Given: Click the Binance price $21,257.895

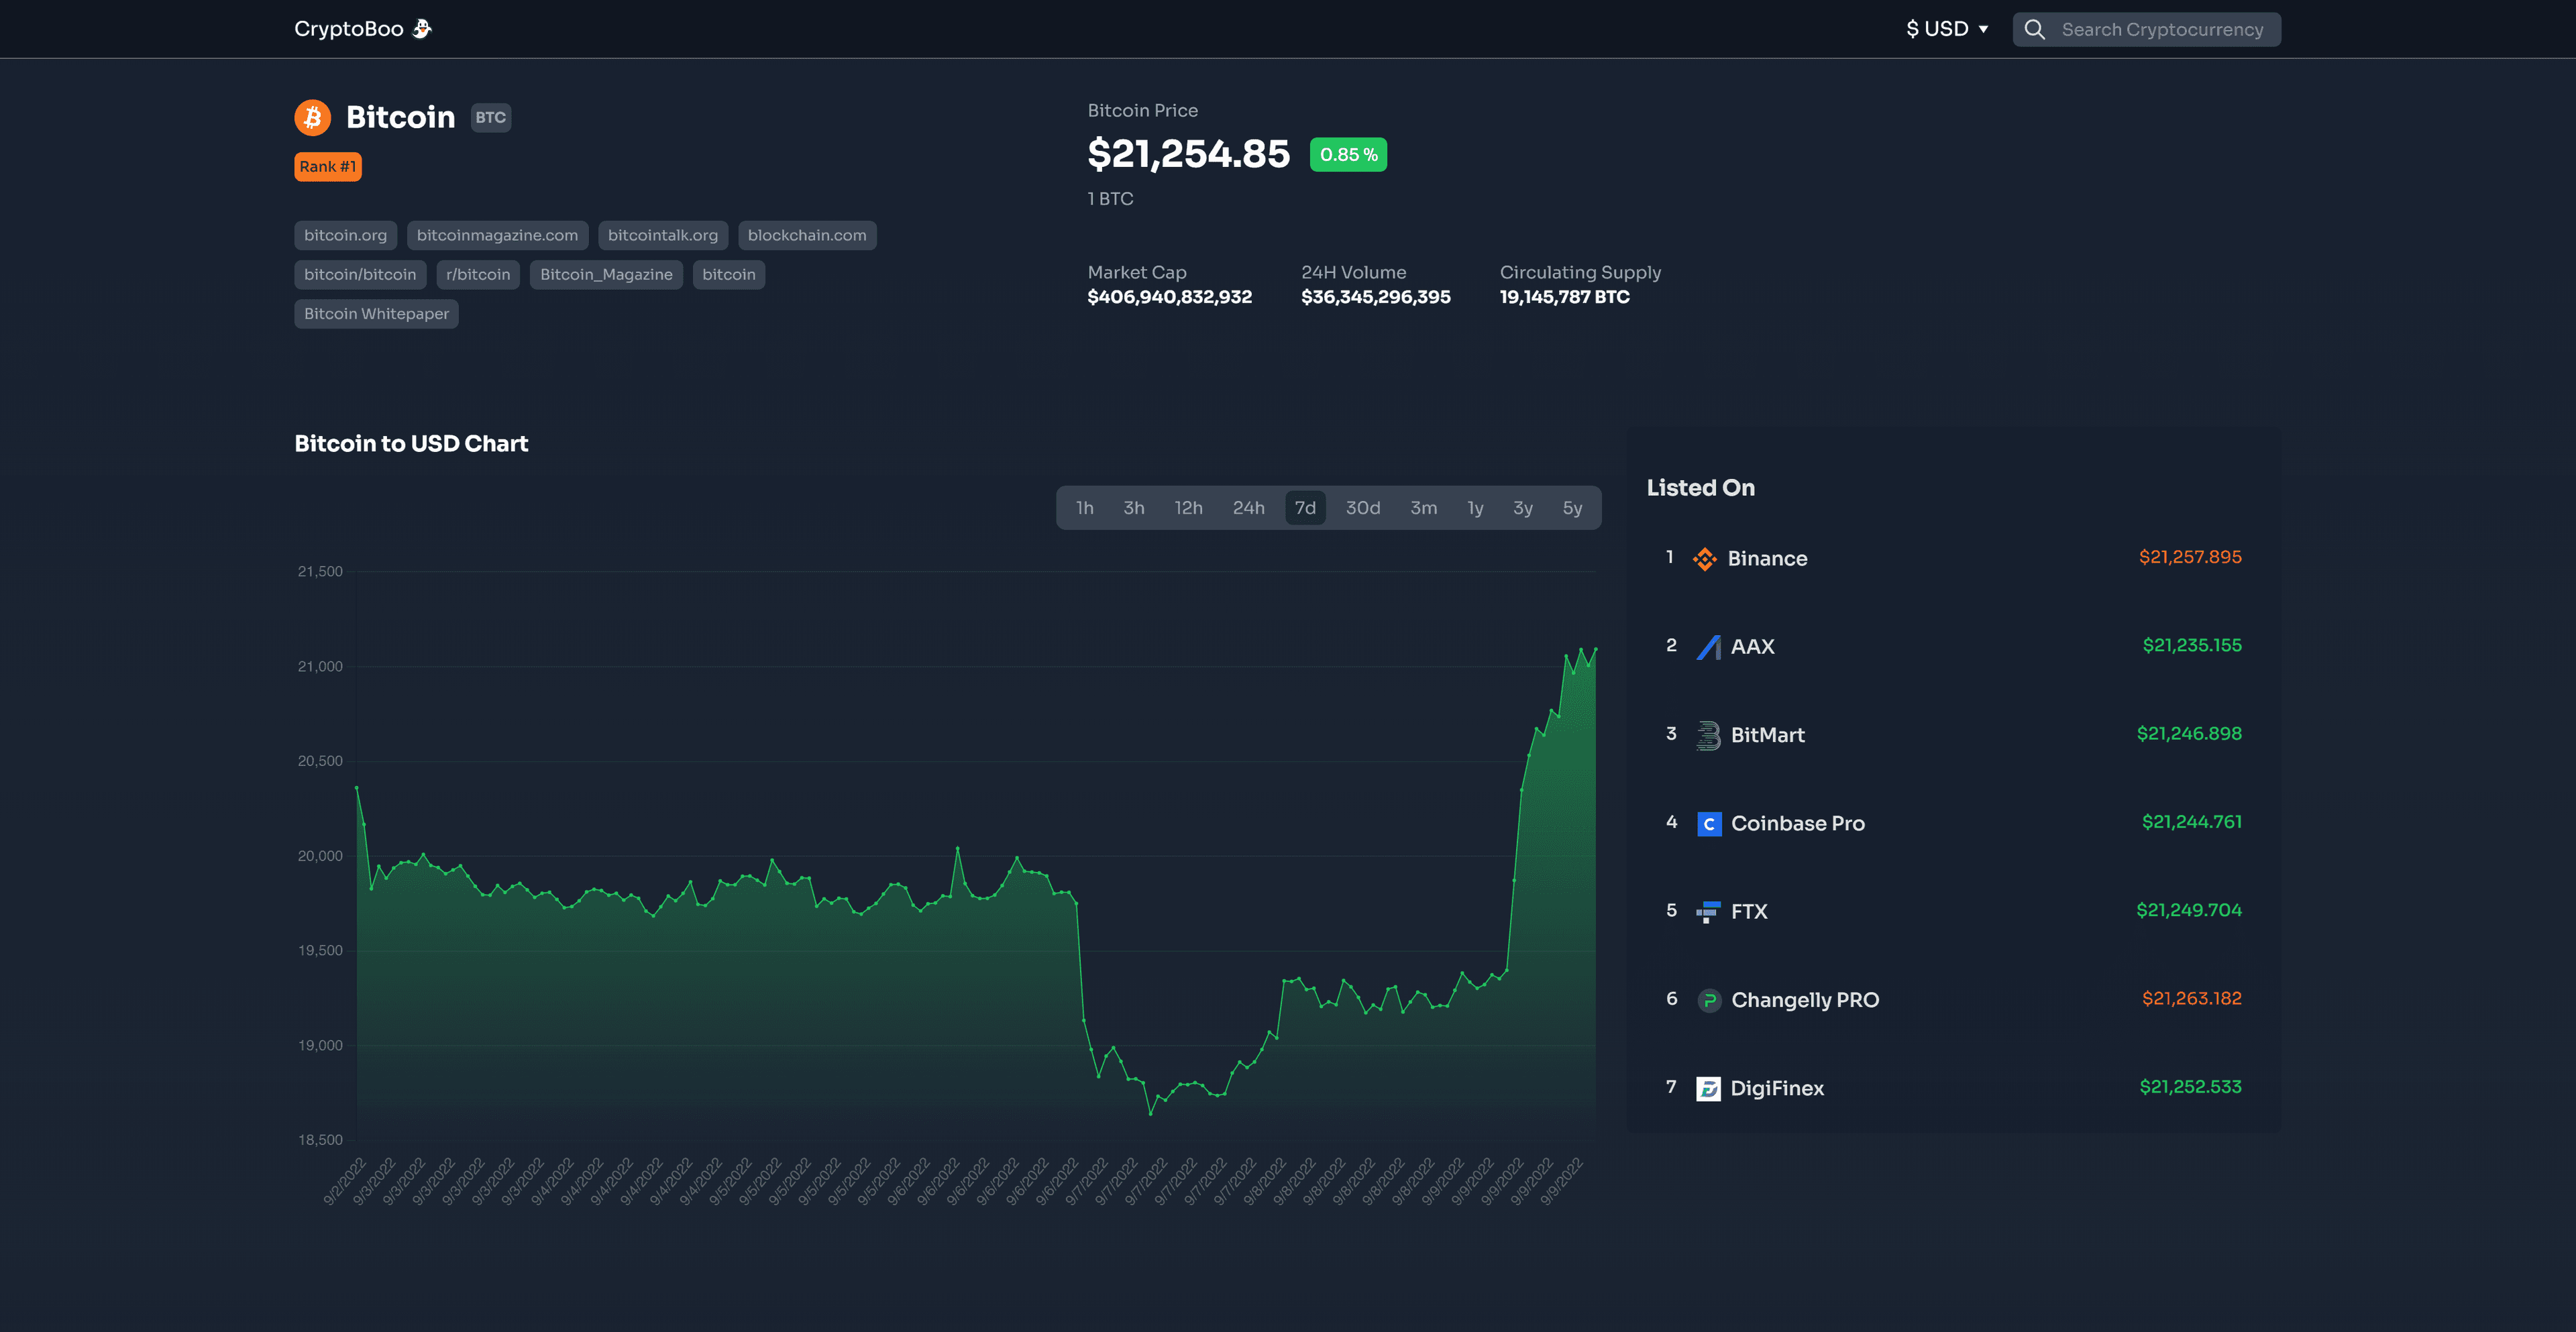Looking at the screenshot, I should click(x=2190, y=557).
